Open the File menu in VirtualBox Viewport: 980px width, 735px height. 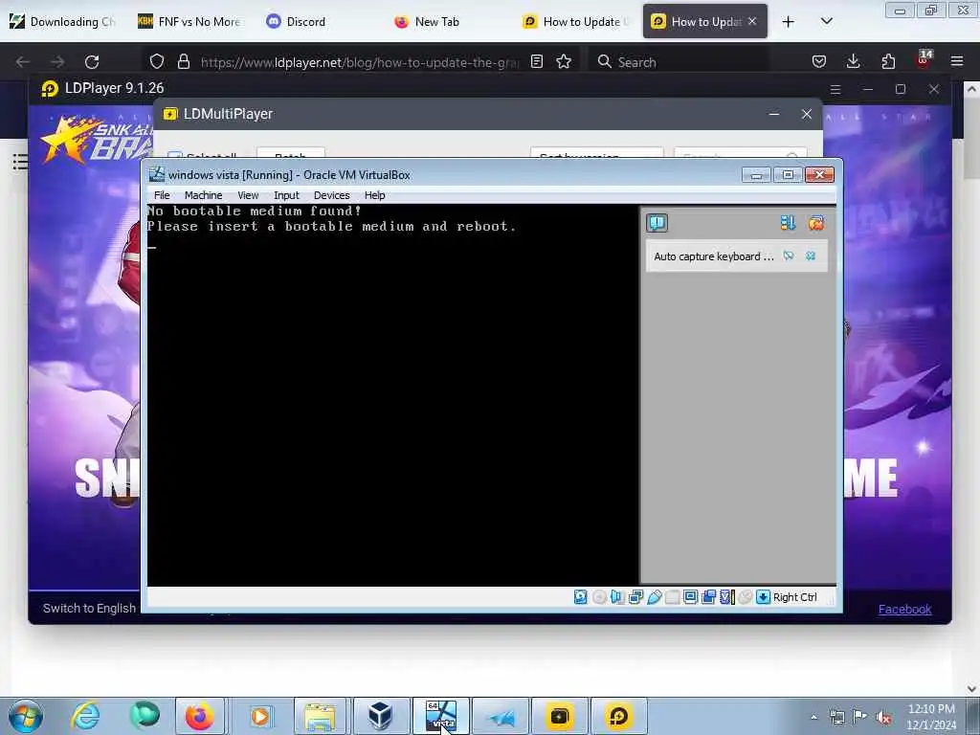[162, 195]
